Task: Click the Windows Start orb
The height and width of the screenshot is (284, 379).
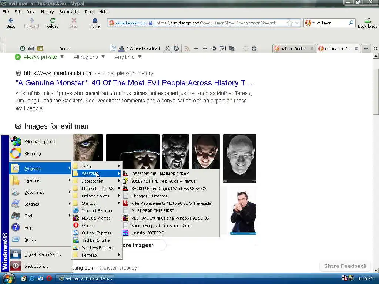Action: (9, 279)
